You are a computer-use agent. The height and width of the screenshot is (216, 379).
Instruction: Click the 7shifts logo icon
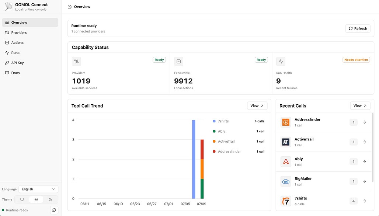[286, 201]
